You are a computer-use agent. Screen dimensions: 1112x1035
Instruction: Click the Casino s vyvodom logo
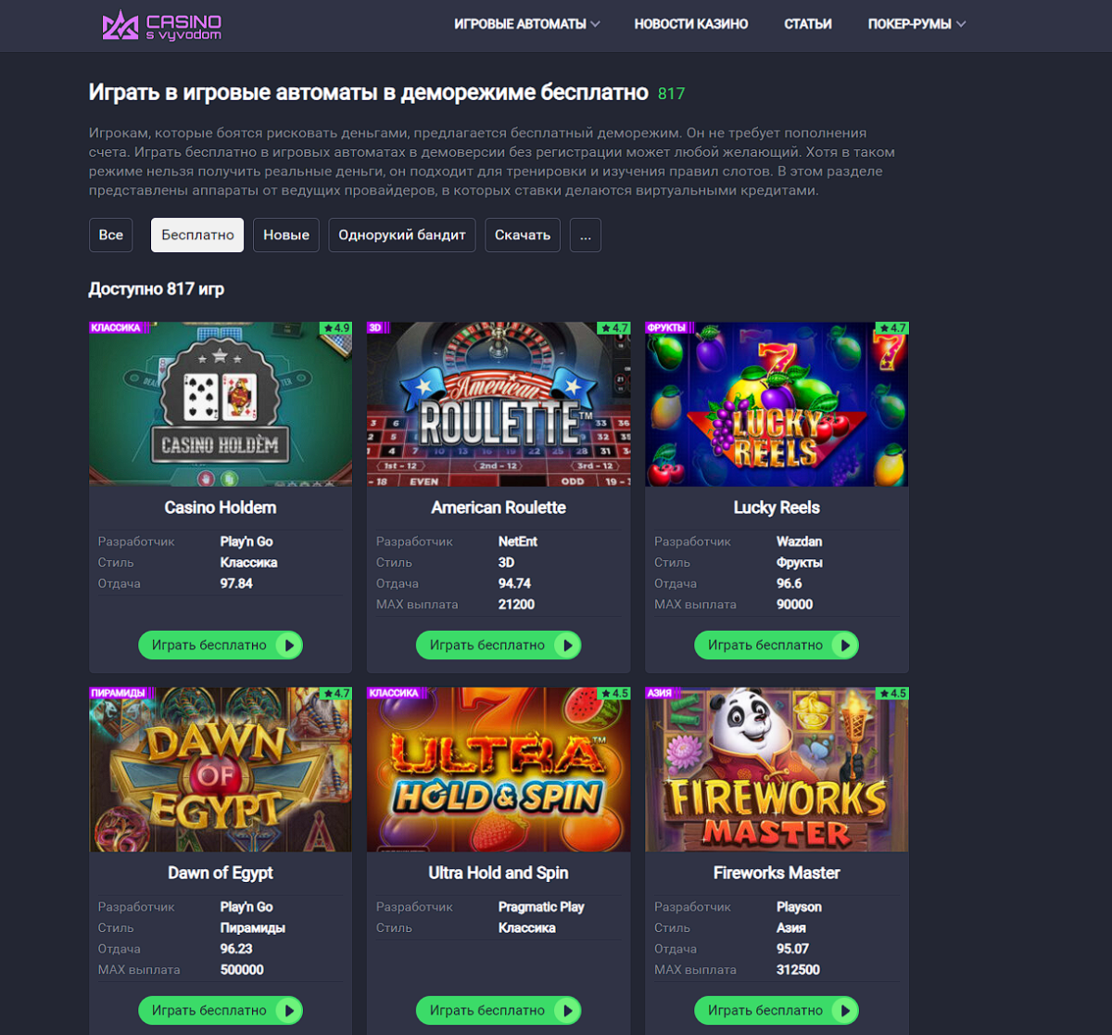(162, 25)
